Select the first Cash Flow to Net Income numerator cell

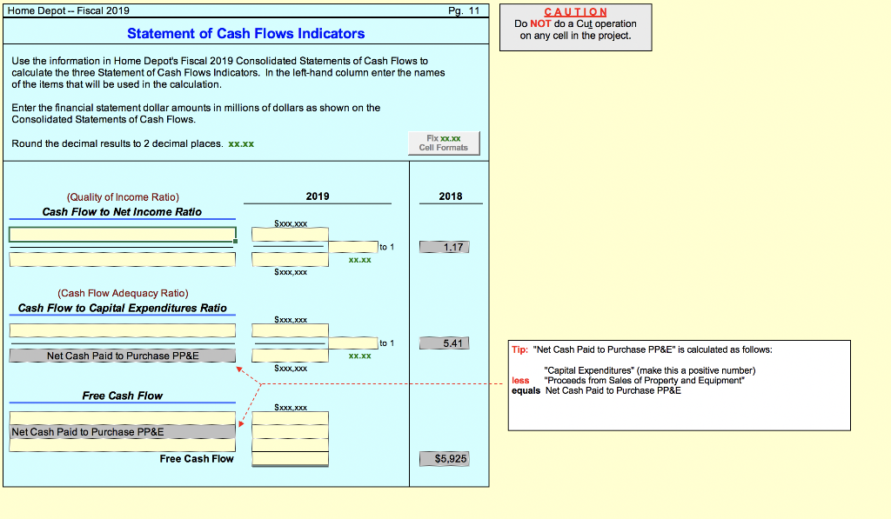[289, 234]
